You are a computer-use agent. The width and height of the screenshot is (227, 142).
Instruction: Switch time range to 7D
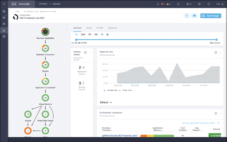point(90,34)
